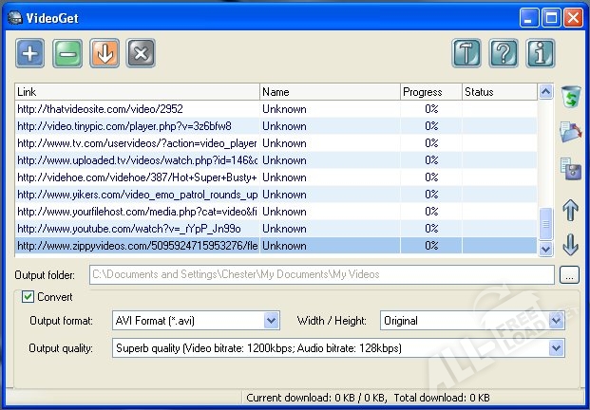Image resolution: width=590 pixels, height=410 pixels.
Task: Move item up with the up arrow
Action: [570, 210]
